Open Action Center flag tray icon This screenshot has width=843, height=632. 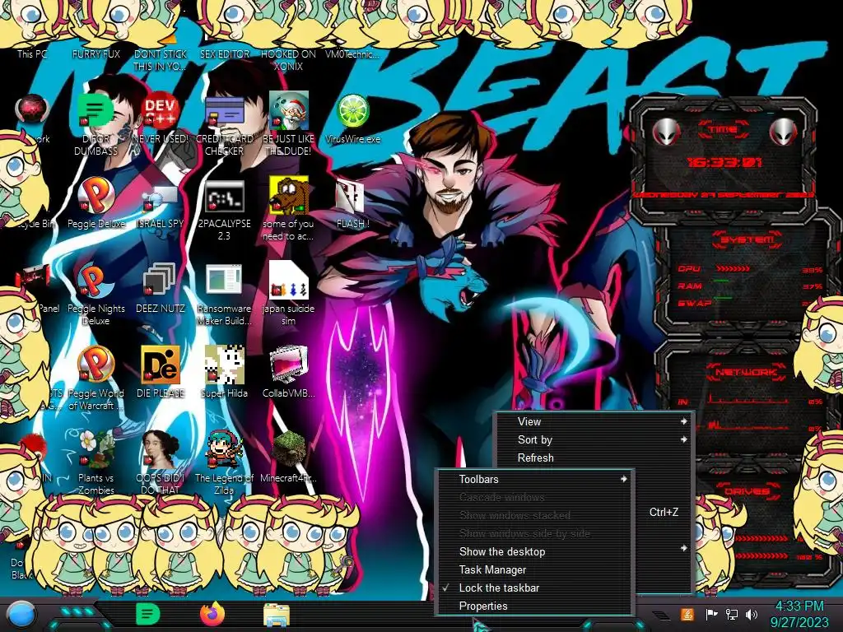tap(712, 614)
